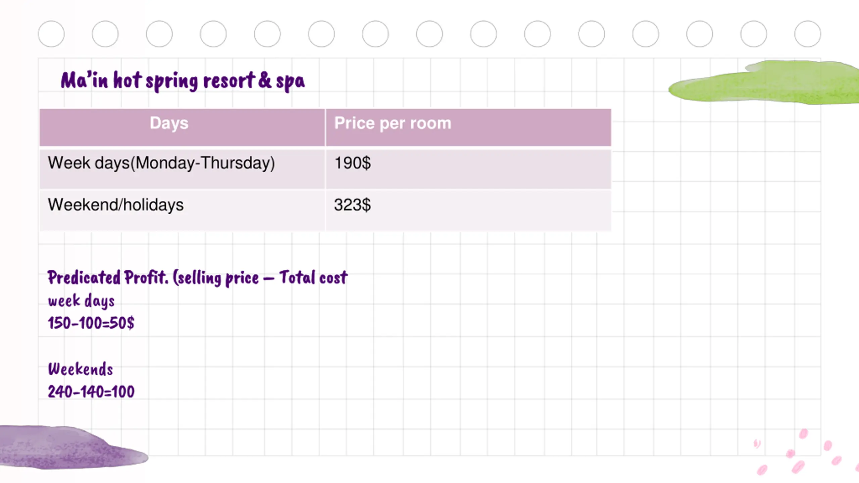Select the purple "Weekends" label
Screen dimensions: 859x483
click(x=81, y=369)
